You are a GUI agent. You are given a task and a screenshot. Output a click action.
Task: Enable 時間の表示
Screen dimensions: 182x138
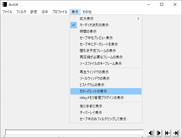point(106,32)
